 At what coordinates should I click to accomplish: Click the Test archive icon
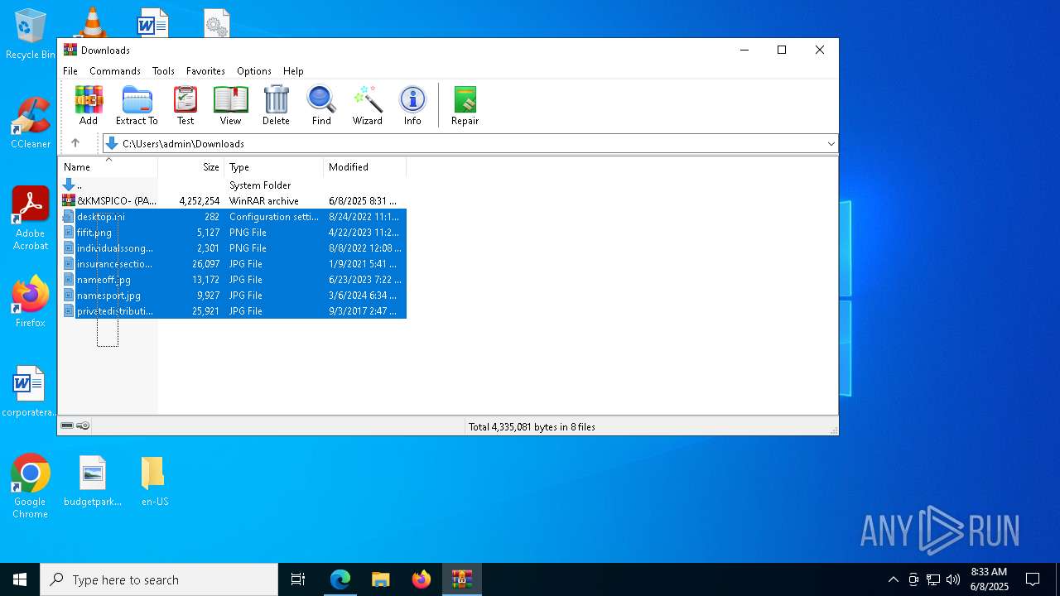[x=185, y=105]
